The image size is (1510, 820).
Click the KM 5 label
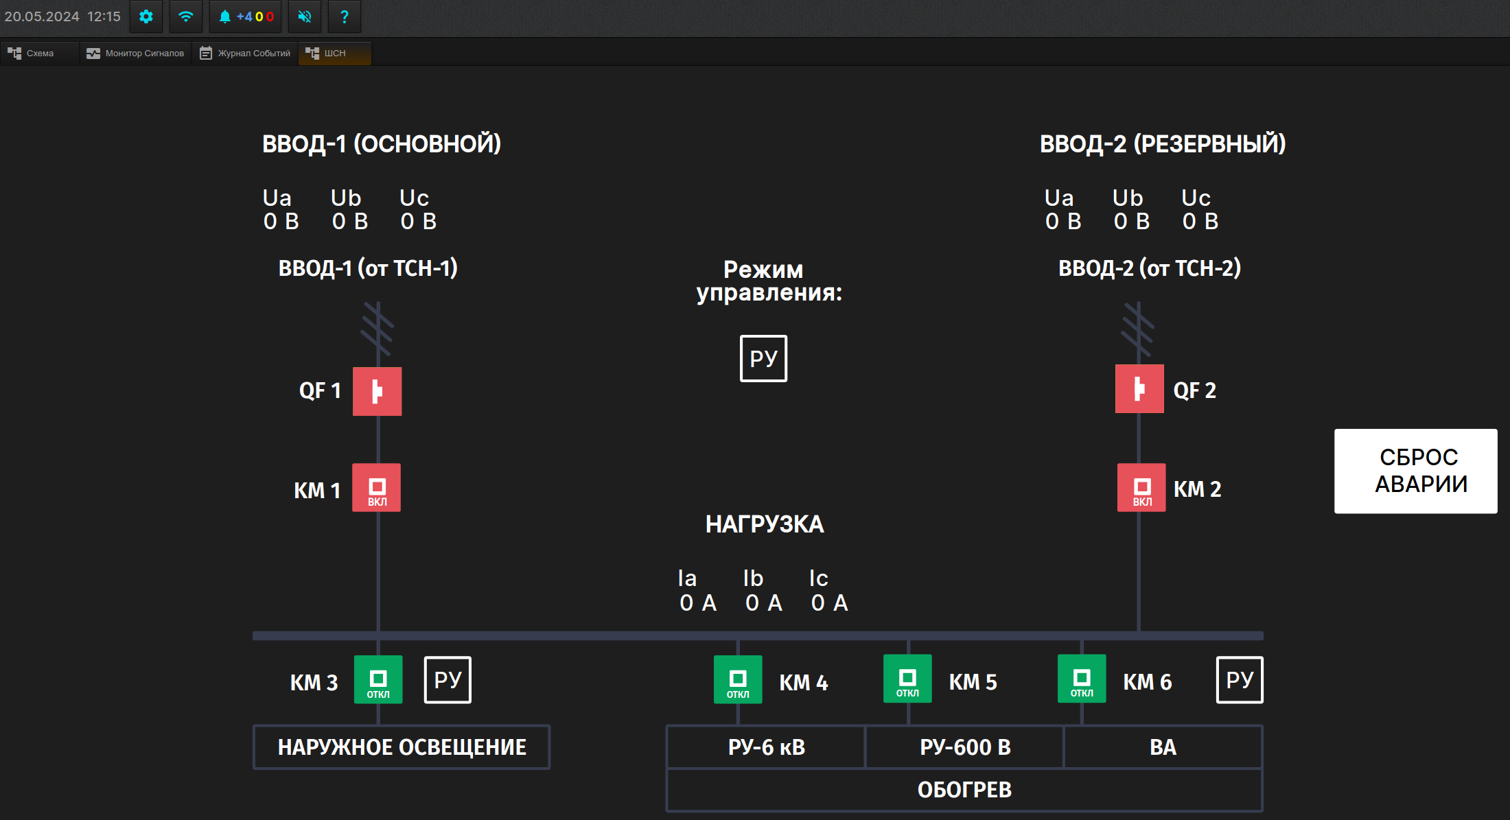973,682
